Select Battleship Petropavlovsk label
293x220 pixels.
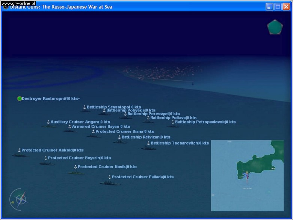(x=205, y=122)
